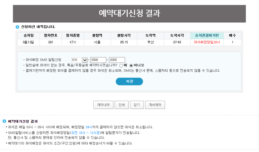Screen dimensions: 259x152
Task: Click the blue 24시 text in the notes
Action: click(x=89, y=127)
